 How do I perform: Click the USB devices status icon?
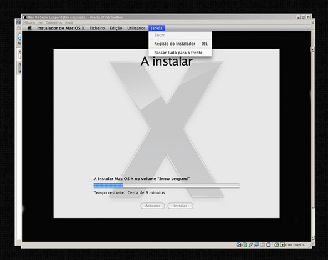pos(250,245)
